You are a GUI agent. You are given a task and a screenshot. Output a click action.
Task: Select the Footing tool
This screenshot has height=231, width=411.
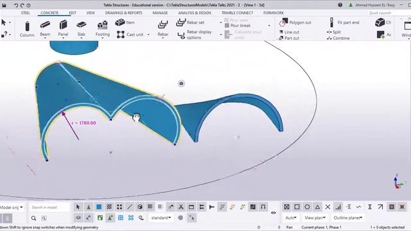pos(103,30)
